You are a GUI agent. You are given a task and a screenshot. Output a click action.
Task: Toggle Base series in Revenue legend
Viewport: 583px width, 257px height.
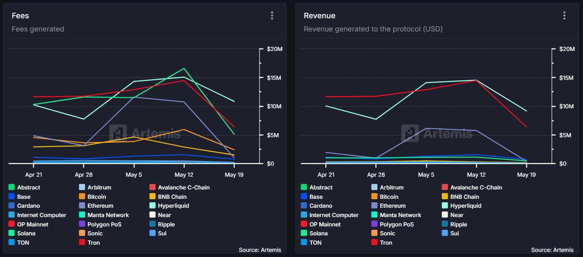pyautogui.click(x=312, y=197)
